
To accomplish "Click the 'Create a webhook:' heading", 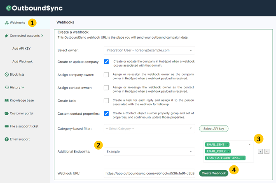I will [x=73, y=32].
